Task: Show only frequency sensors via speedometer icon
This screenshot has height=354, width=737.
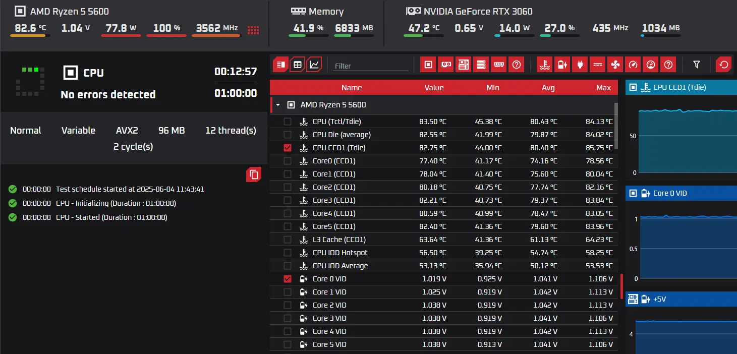Action: pyautogui.click(x=633, y=65)
